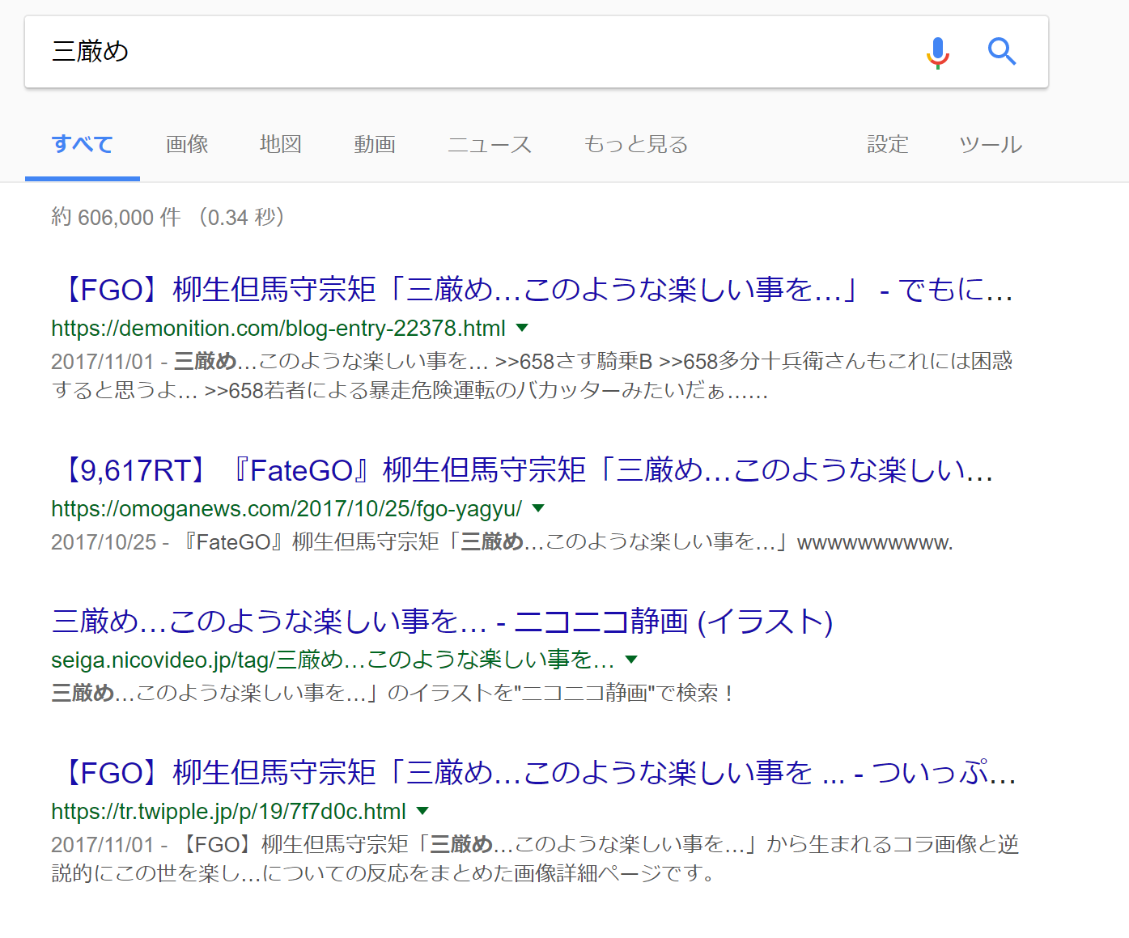Expand dropdown arrow next to omoganews.com URL

tap(539, 508)
